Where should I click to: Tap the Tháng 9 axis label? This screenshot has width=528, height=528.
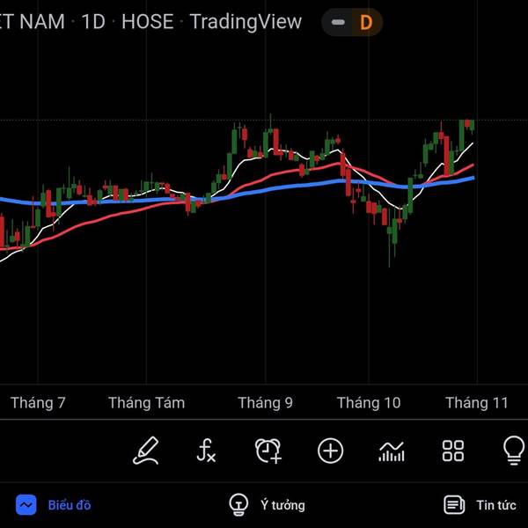point(266,403)
